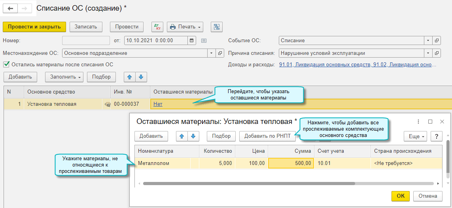The image size is (452, 208).
Task: Open the Заполнить menu
Action: pyautogui.click(x=64, y=77)
